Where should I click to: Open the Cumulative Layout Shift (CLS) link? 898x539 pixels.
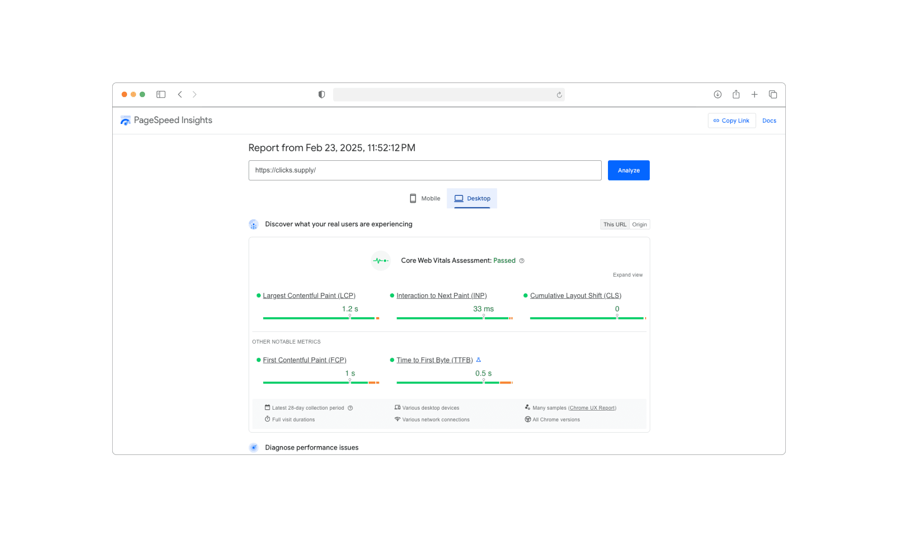pyautogui.click(x=576, y=296)
